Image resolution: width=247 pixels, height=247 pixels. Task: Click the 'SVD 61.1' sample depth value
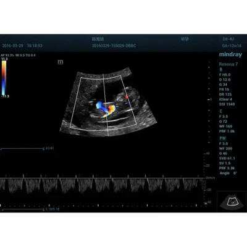coord(227,159)
